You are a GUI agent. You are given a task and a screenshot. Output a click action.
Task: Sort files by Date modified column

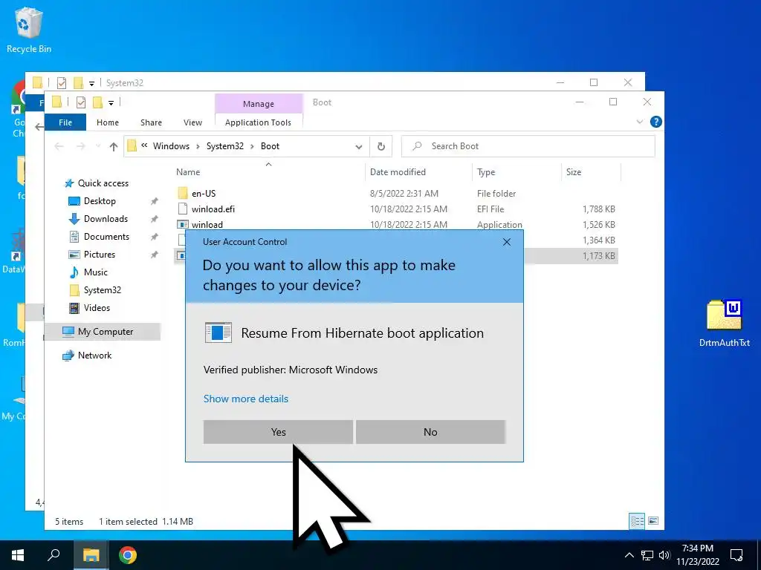pos(398,172)
